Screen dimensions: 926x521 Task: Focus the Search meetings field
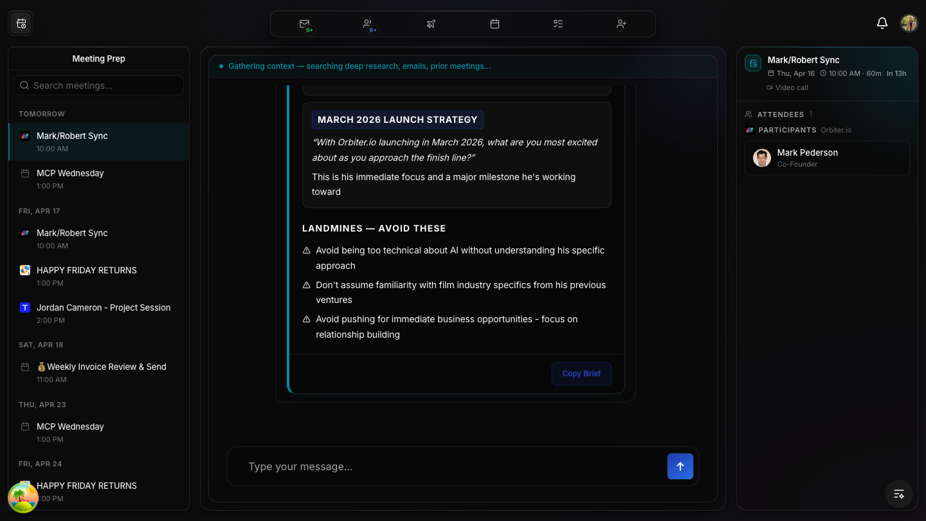point(99,86)
